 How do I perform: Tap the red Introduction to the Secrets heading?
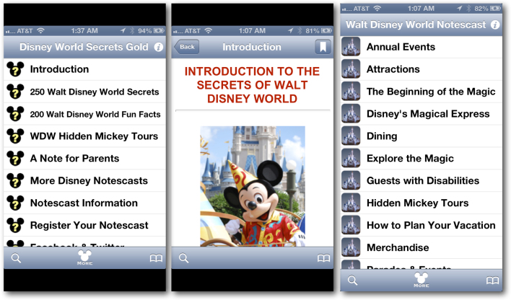coord(252,85)
